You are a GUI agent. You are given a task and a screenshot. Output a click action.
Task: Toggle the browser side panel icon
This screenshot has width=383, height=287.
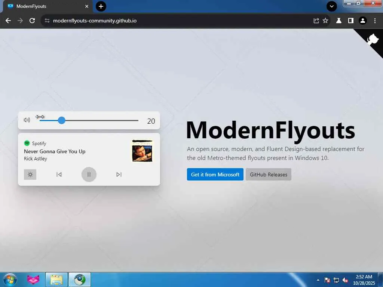pos(351,21)
